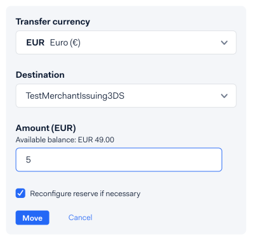Click the chevron next to TestMerchantIssuing3DS

tap(224, 96)
